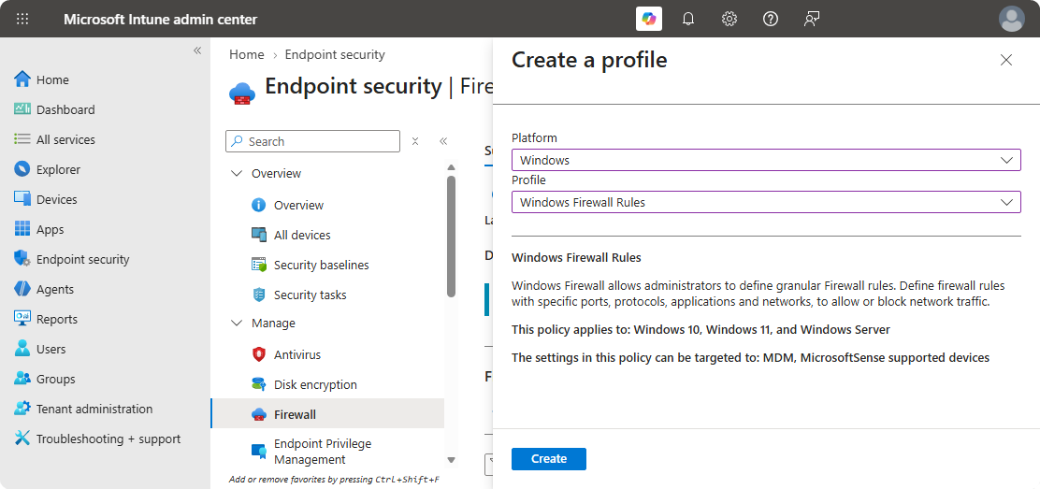Click the Platform field label

(x=534, y=138)
